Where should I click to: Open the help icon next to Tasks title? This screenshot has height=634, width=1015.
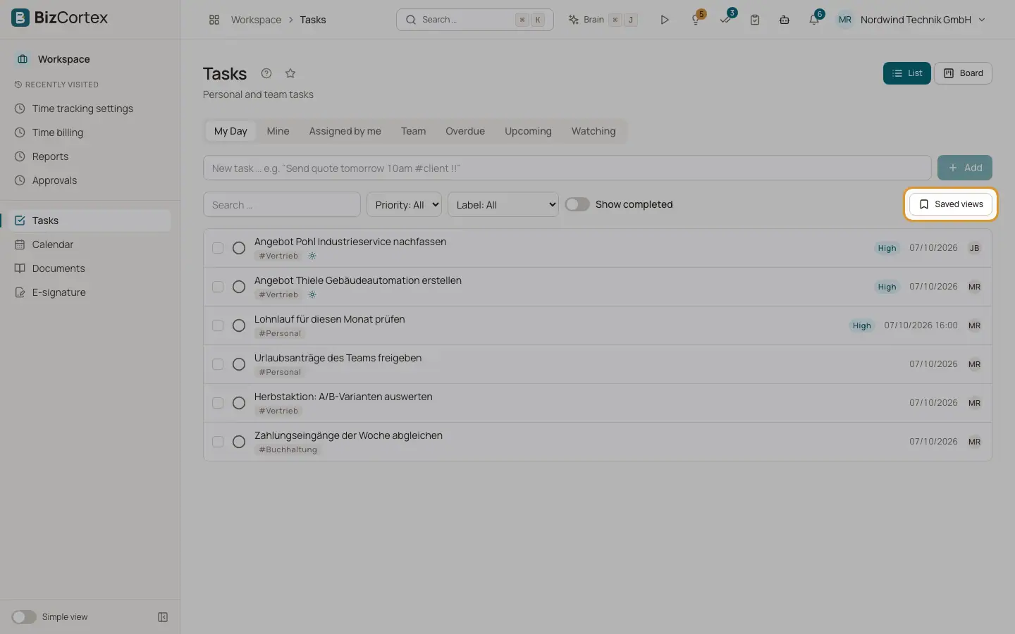pyautogui.click(x=266, y=73)
